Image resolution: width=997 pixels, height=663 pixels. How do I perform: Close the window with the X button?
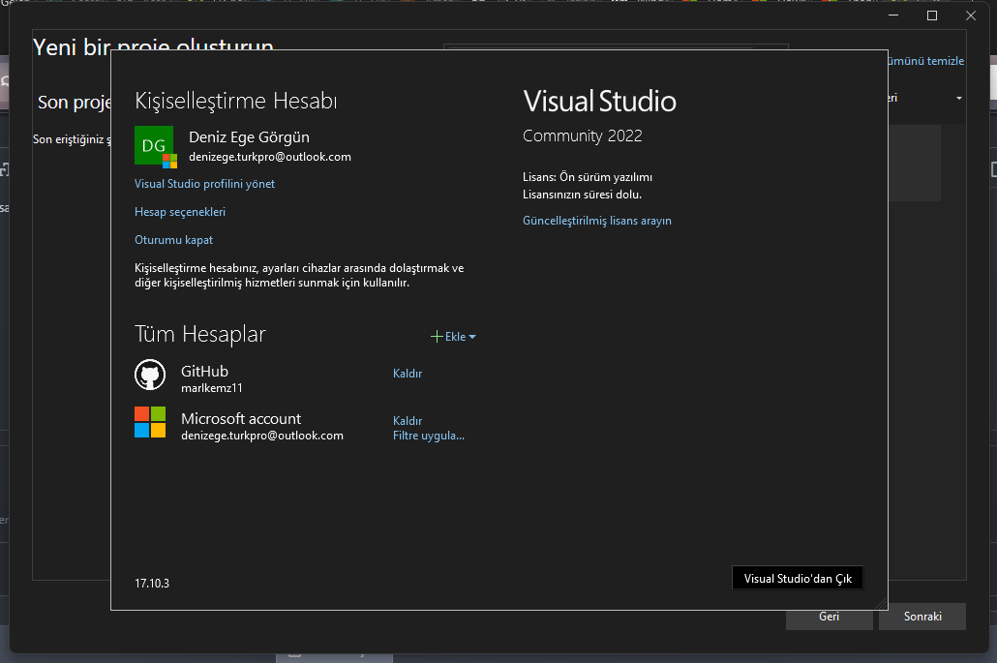pyautogui.click(x=971, y=15)
